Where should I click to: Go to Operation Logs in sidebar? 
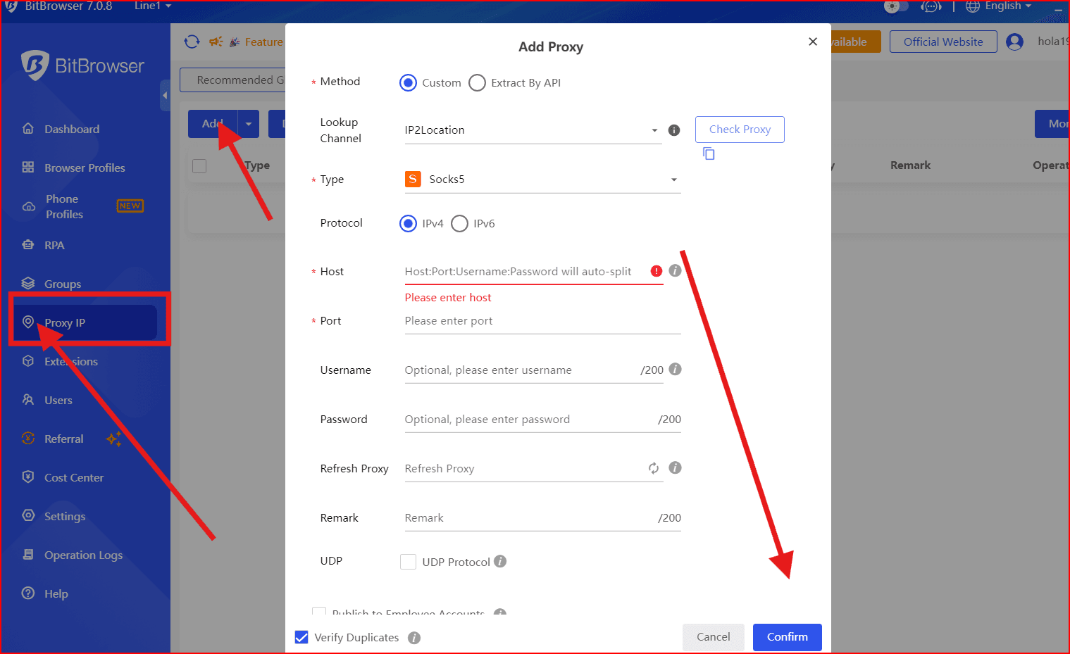[x=83, y=555]
